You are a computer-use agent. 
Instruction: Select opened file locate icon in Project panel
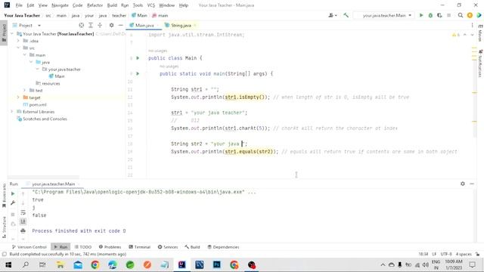click(81, 25)
